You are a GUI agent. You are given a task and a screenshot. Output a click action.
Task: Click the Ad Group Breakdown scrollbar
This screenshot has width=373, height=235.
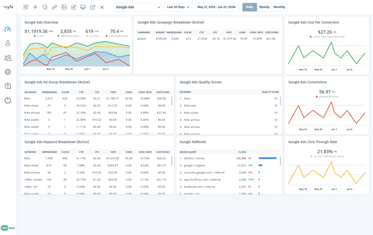(x=172, y=101)
